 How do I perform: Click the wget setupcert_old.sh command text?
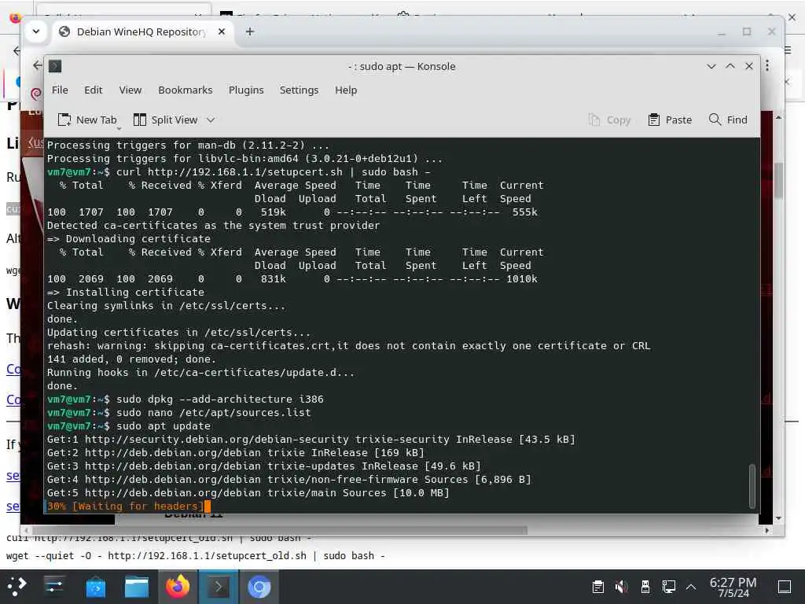click(x=195, y=556)
